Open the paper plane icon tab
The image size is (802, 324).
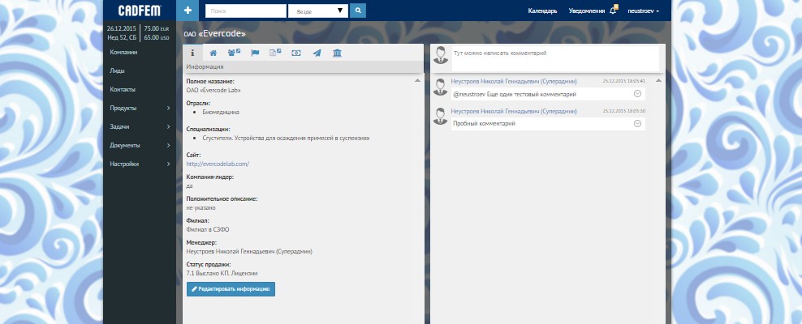(x=317, y=53)
